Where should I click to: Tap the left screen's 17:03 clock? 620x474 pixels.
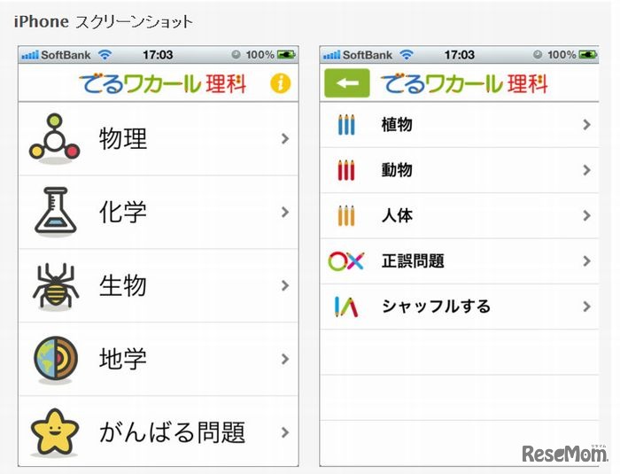[x=158, y=55]
